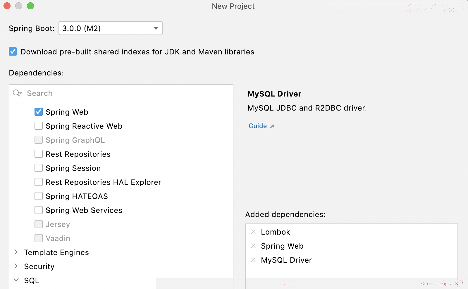
Task: Click the Security tree label
Action: (x=39, y=266)
